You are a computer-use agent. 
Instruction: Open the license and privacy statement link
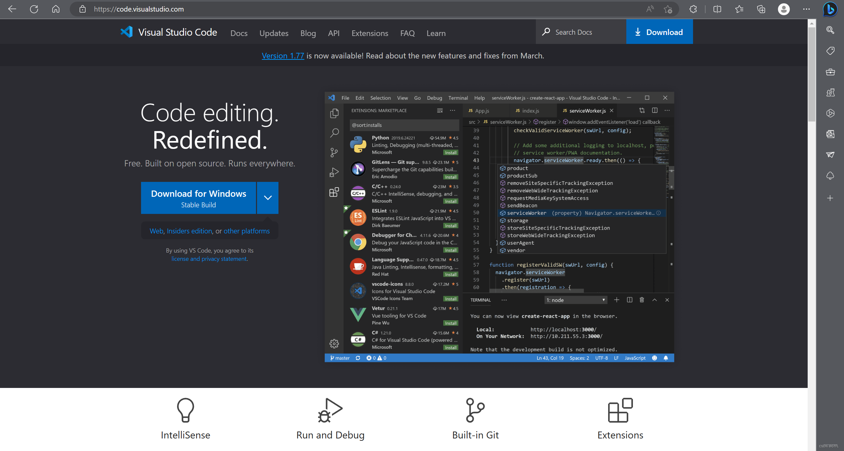[209, 259]
